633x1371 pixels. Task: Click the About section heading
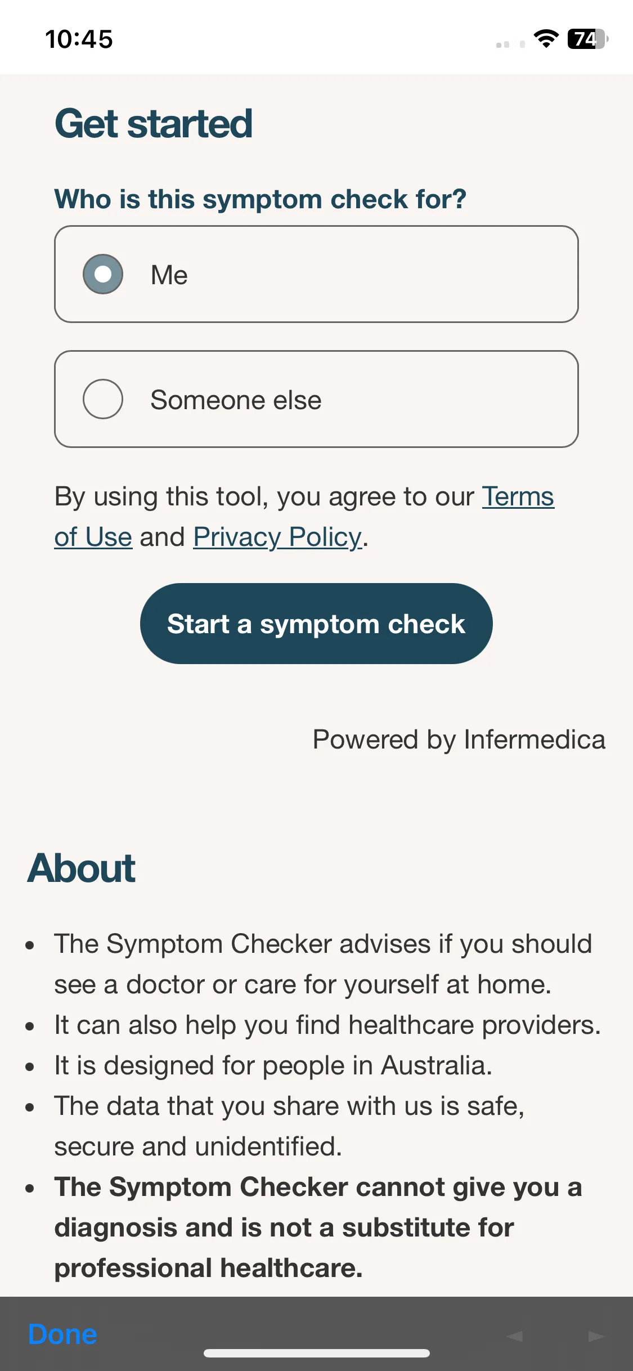click(82, 868)
